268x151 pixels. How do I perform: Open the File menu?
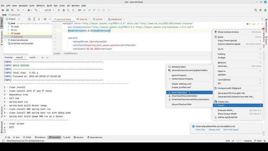pos(3,5)
